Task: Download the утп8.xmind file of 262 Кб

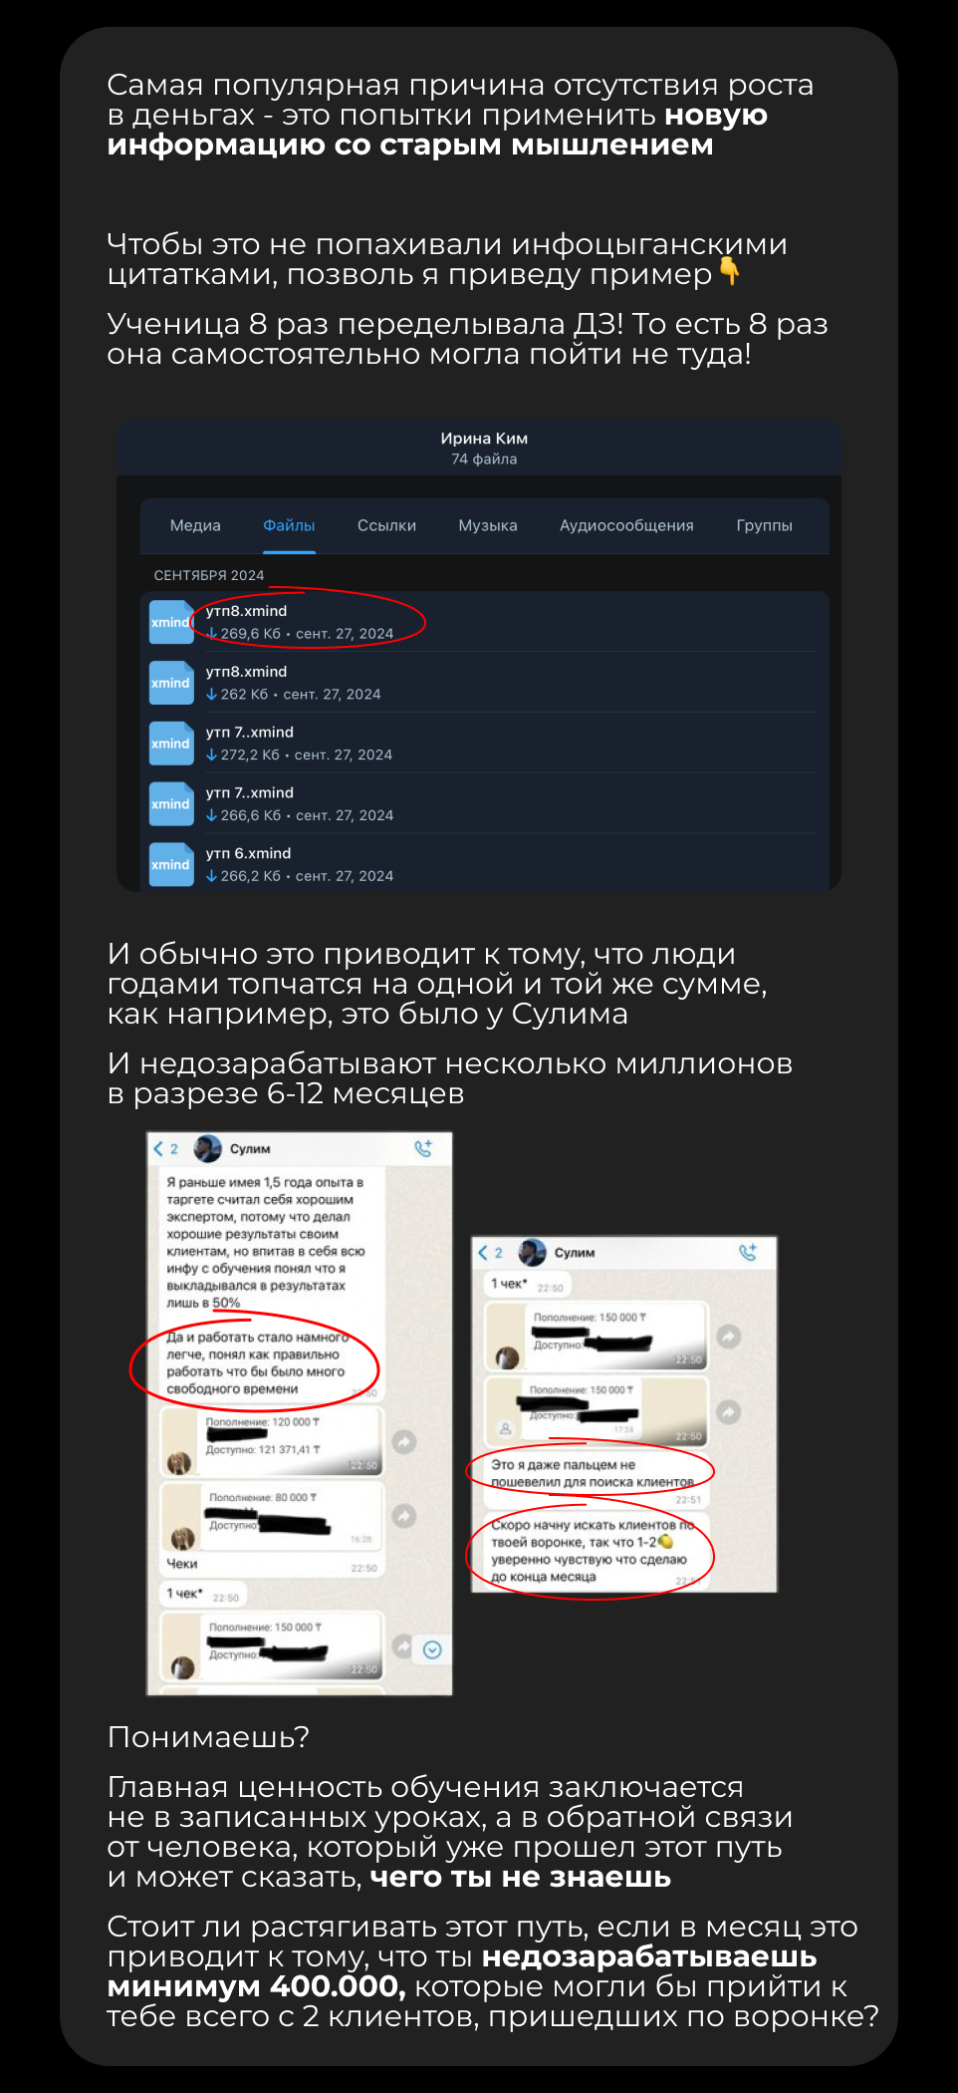Action: click(x=211, y=695)
